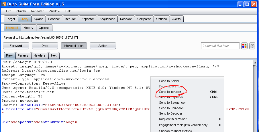Click the Content-Length: 33 line
The height and width of the screenshot is (132, 259).
tap(22, 96)
